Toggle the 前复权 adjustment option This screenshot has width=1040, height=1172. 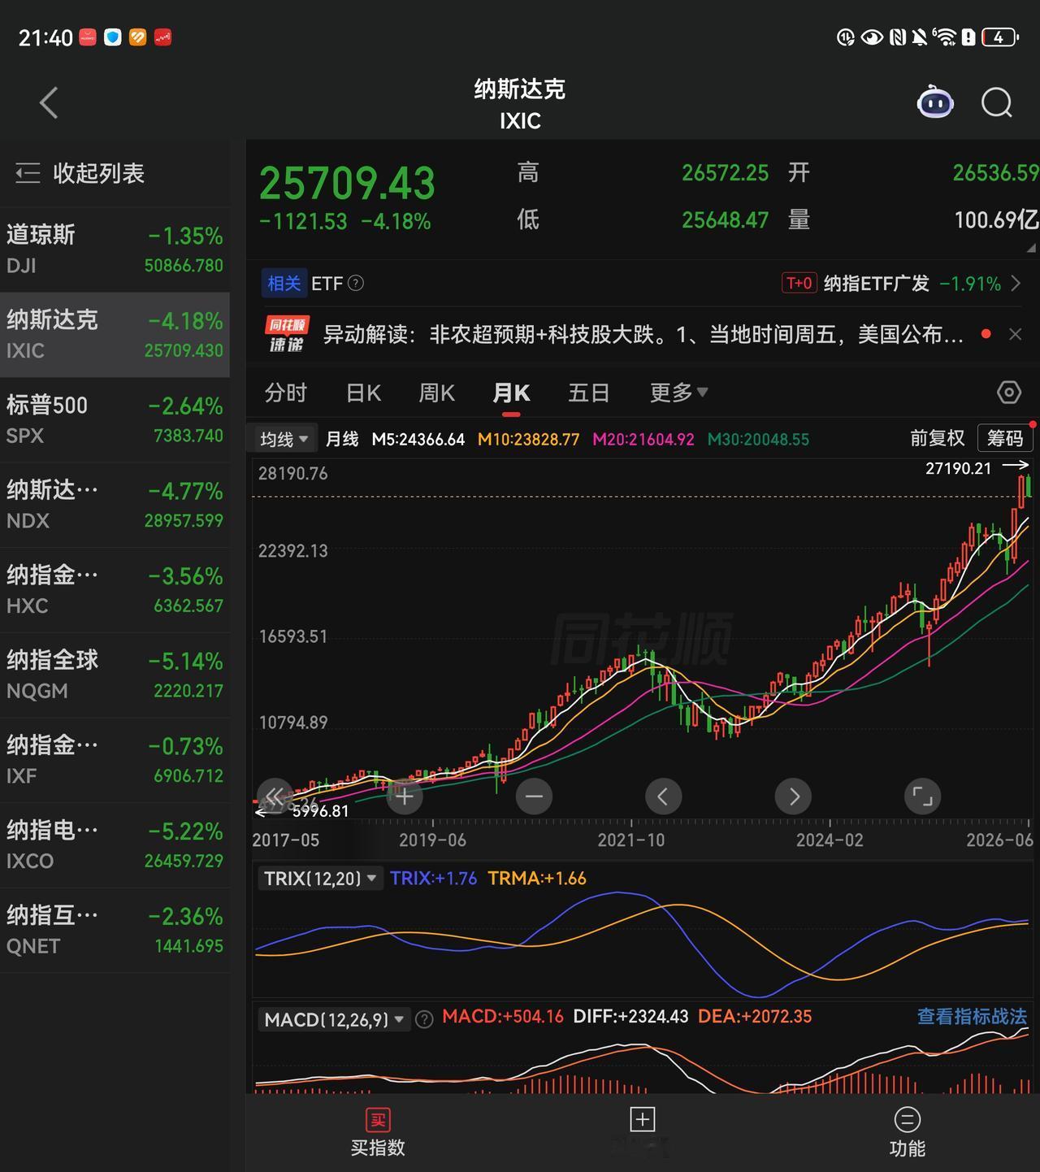937,439
